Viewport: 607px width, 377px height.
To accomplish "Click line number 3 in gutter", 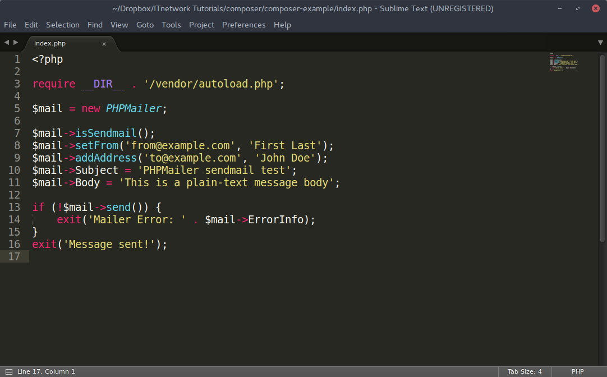I will [17, 84].
